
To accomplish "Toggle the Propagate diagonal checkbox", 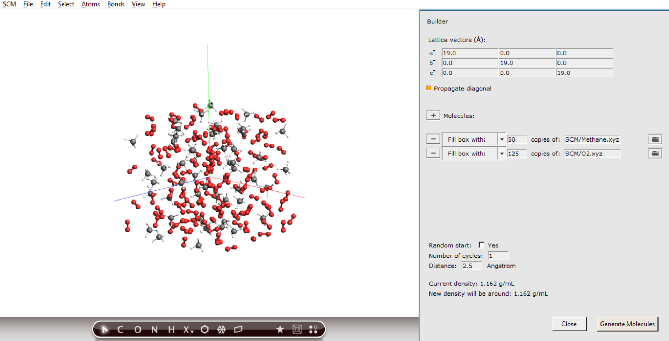I will coord(429,88).
